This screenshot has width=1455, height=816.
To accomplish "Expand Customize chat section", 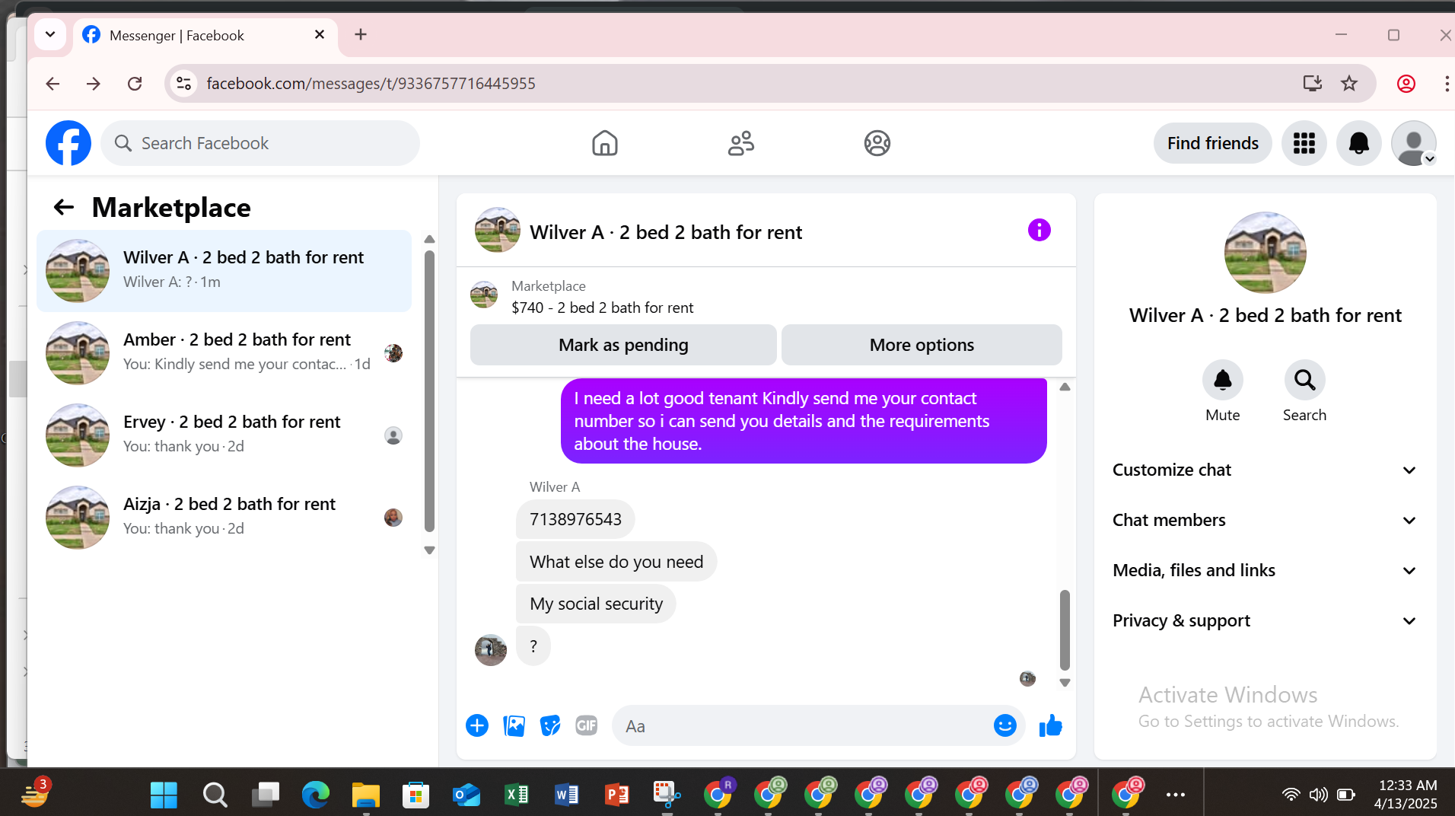I will [x=1264, y=470].
